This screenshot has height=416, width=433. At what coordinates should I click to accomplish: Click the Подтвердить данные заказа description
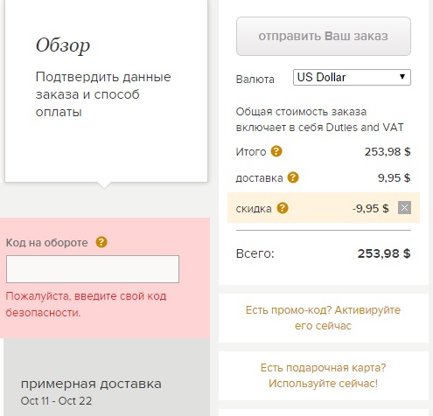103,94
